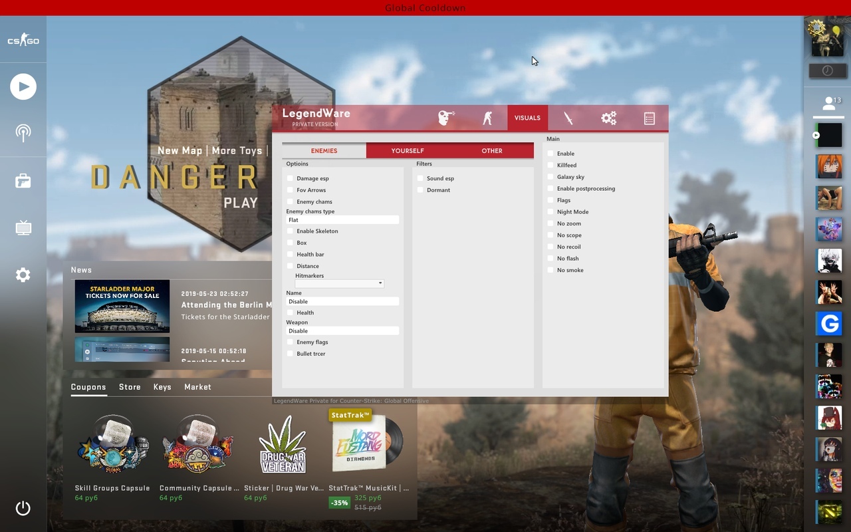The width and height of the screenshot is (851, 532).
Task: Toggle the Damage esp checkbox
Action: [x=290, y=178]
